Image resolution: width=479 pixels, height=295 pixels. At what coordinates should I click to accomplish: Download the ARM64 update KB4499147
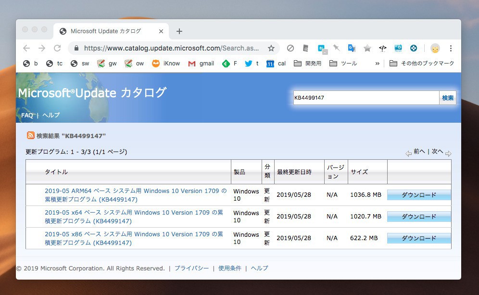(x=419, y=195)
